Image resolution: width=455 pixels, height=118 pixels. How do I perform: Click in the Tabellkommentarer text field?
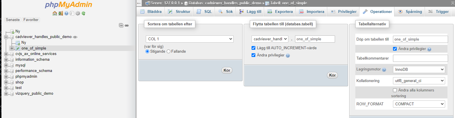(x=420, y=58)
